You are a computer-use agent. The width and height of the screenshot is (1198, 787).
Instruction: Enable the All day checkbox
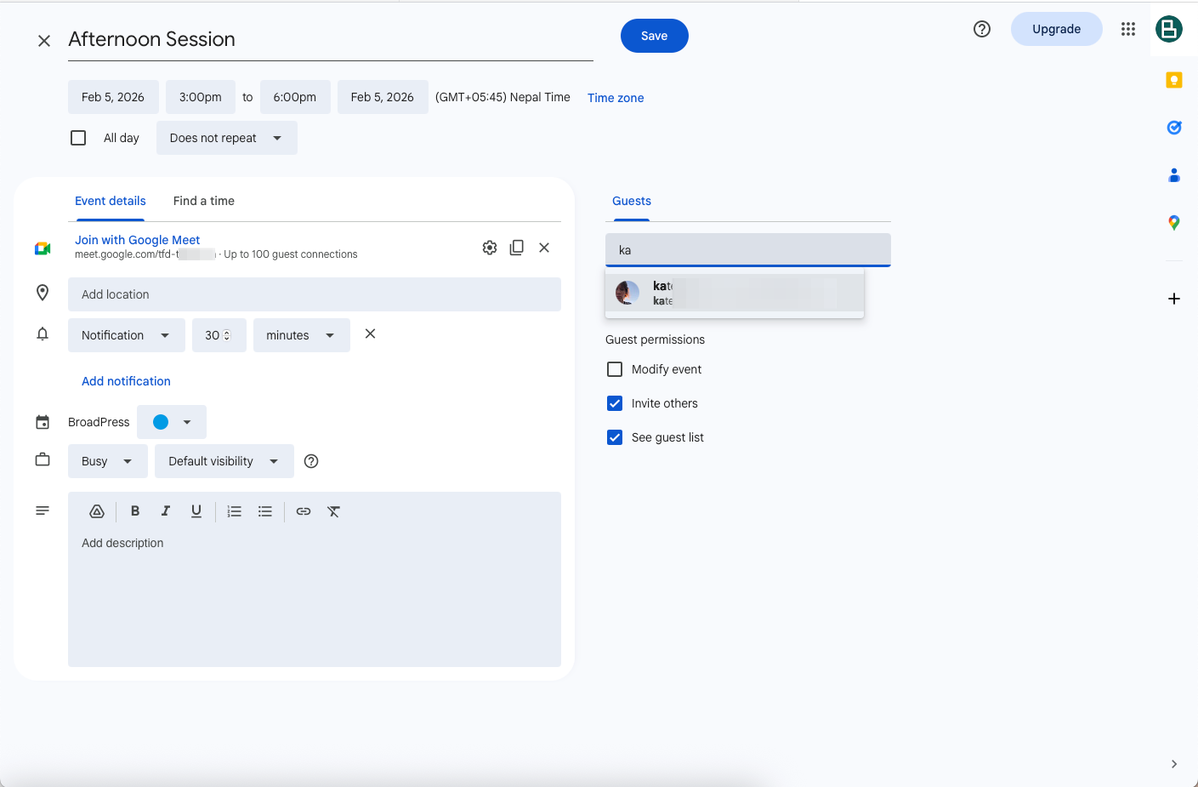tap(78, 138)
